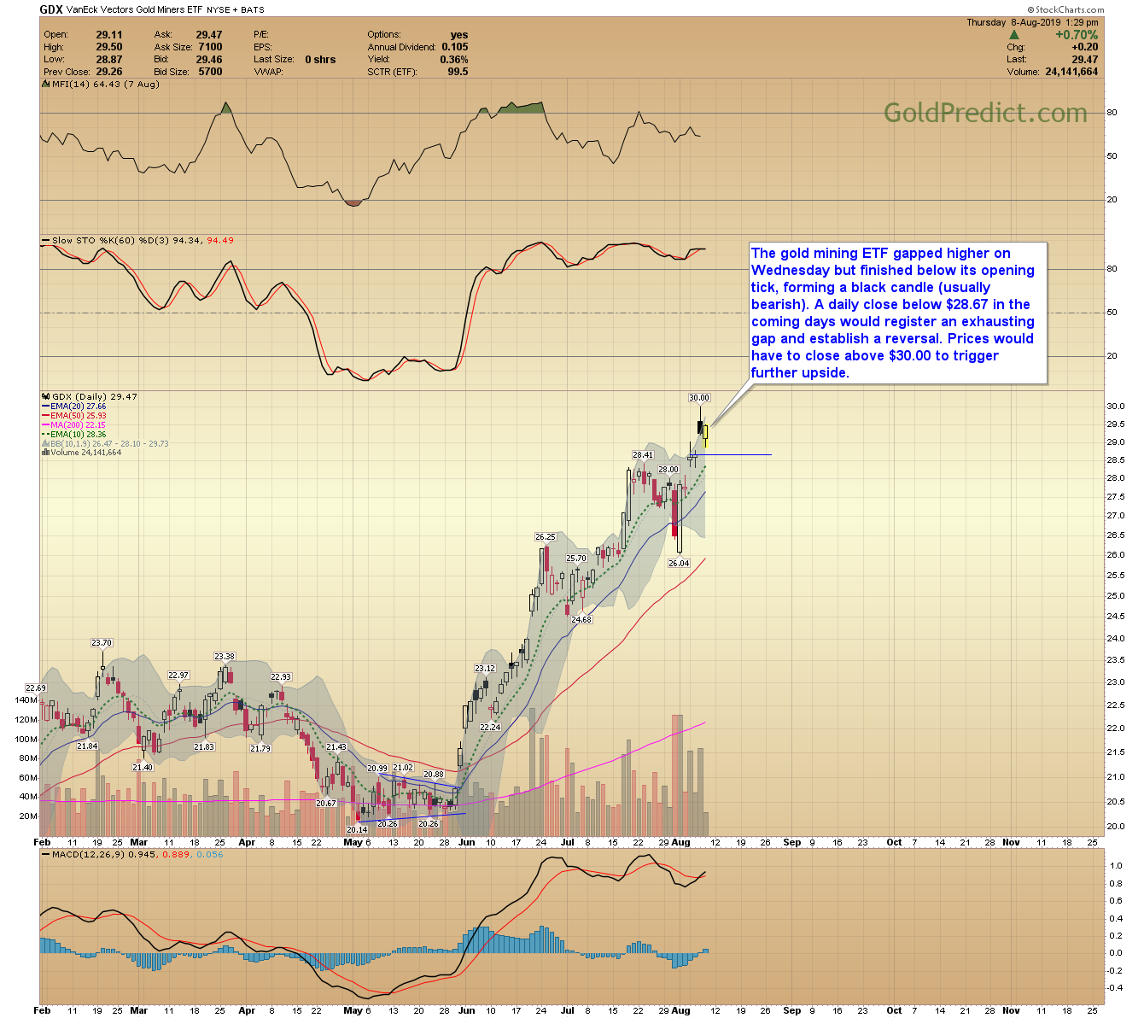Click the Yield '0.36%' value

click(x=454, y=60)
